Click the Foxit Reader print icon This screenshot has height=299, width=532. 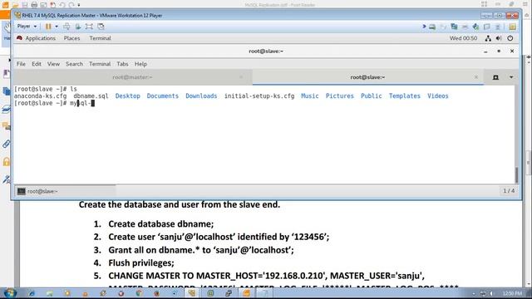[x=34, y=5]
